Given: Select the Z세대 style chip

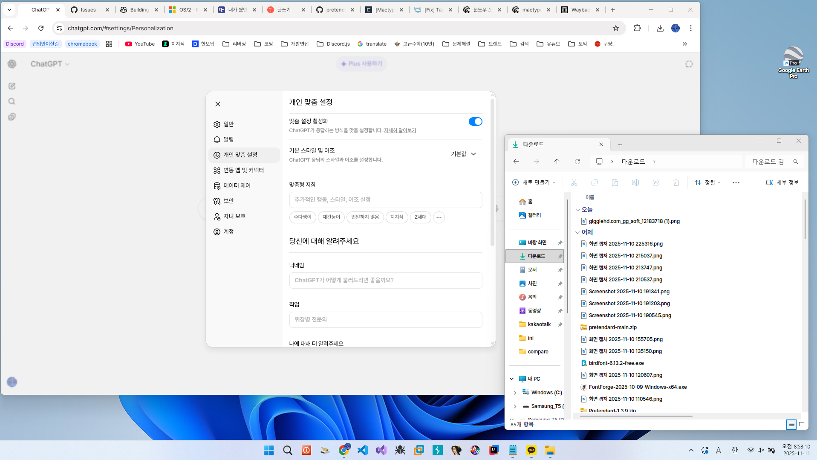Looking at the screenshot, I should click(x=420, y=217).
